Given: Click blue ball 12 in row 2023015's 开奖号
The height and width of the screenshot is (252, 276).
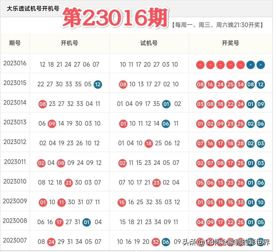Looking at the screenshot, I should tap(261, 85).
